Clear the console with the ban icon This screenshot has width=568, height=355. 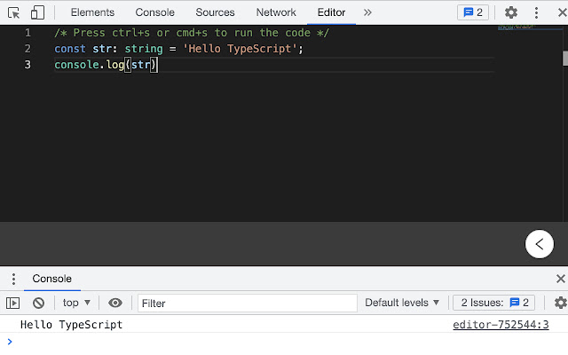coord(38,303)
